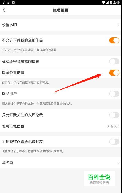The width and height of the screenshot is (122, 193).
Task: Tap the second TikTok notification icon
Action: coord(9,3)
